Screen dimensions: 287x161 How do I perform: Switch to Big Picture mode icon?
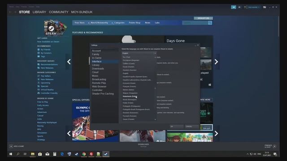pos(265,7)
